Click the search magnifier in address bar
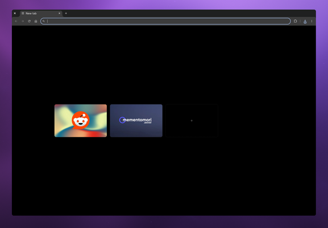This screenshot has width=328, height=228. [44, 21]
